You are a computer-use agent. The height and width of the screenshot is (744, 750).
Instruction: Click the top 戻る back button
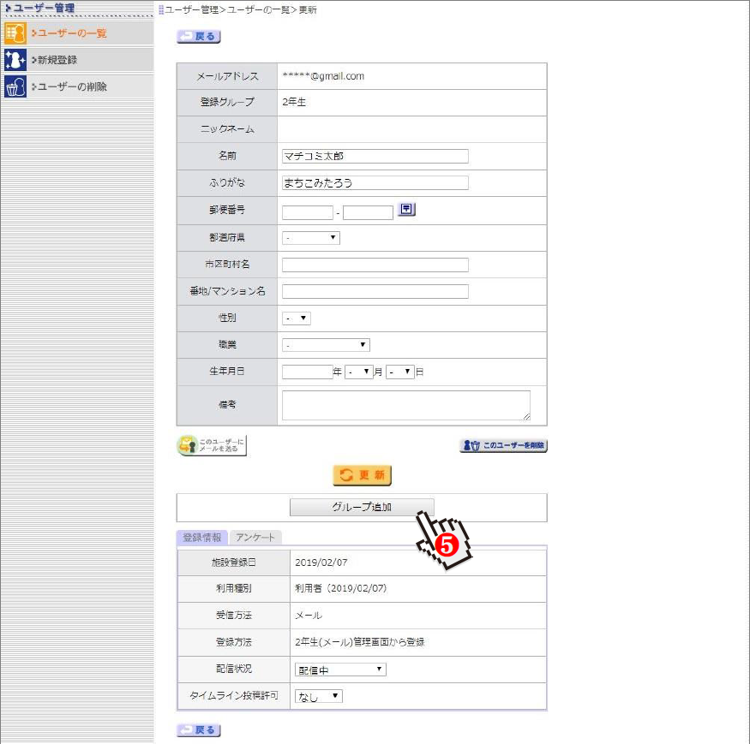[199, 37]
